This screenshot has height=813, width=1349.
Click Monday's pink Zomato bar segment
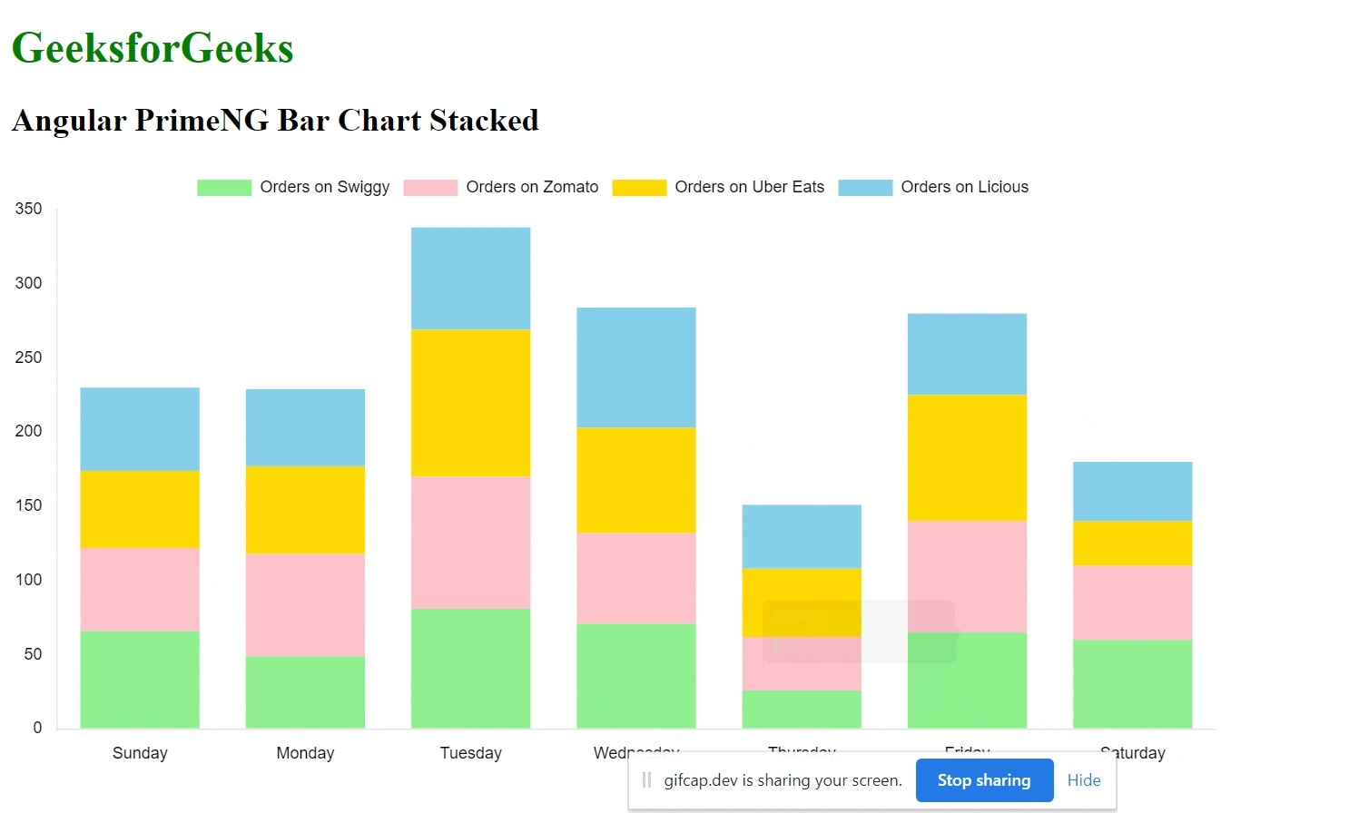(x=305, y=604)
